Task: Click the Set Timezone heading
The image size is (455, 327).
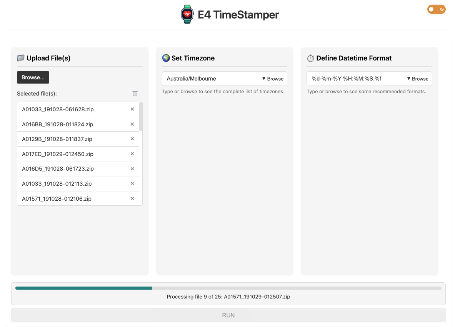Action: [193, 58]
